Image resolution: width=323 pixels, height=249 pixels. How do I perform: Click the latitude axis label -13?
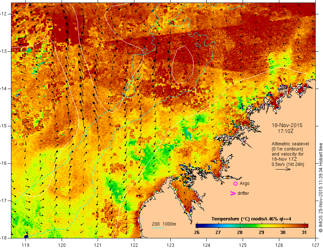pos(4,51)
